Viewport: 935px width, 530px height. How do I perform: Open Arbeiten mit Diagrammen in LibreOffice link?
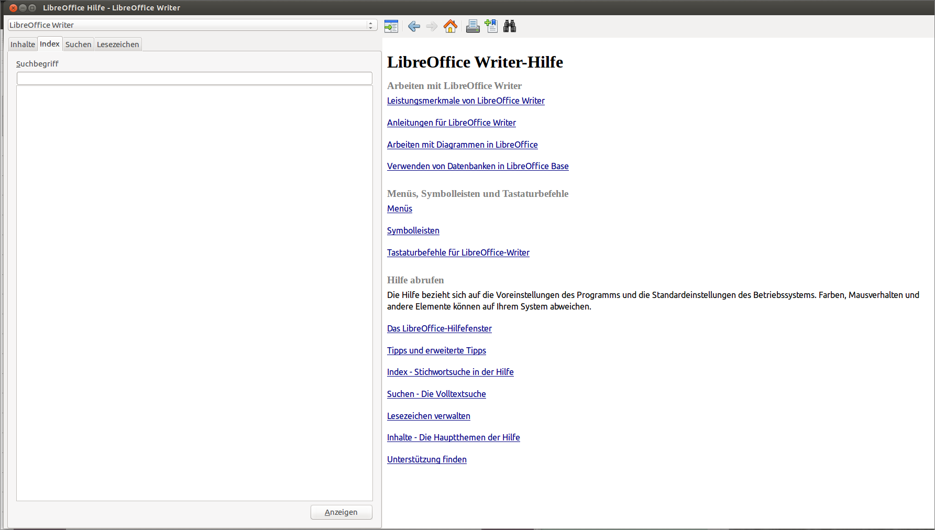463,145
